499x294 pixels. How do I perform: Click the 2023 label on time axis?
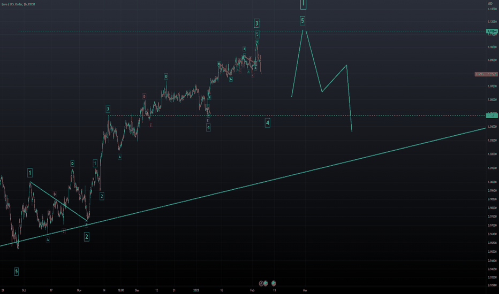point(196,290)
